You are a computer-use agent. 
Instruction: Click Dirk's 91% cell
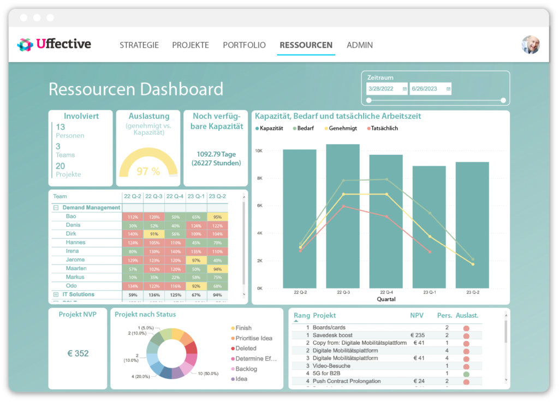point(154,235)
